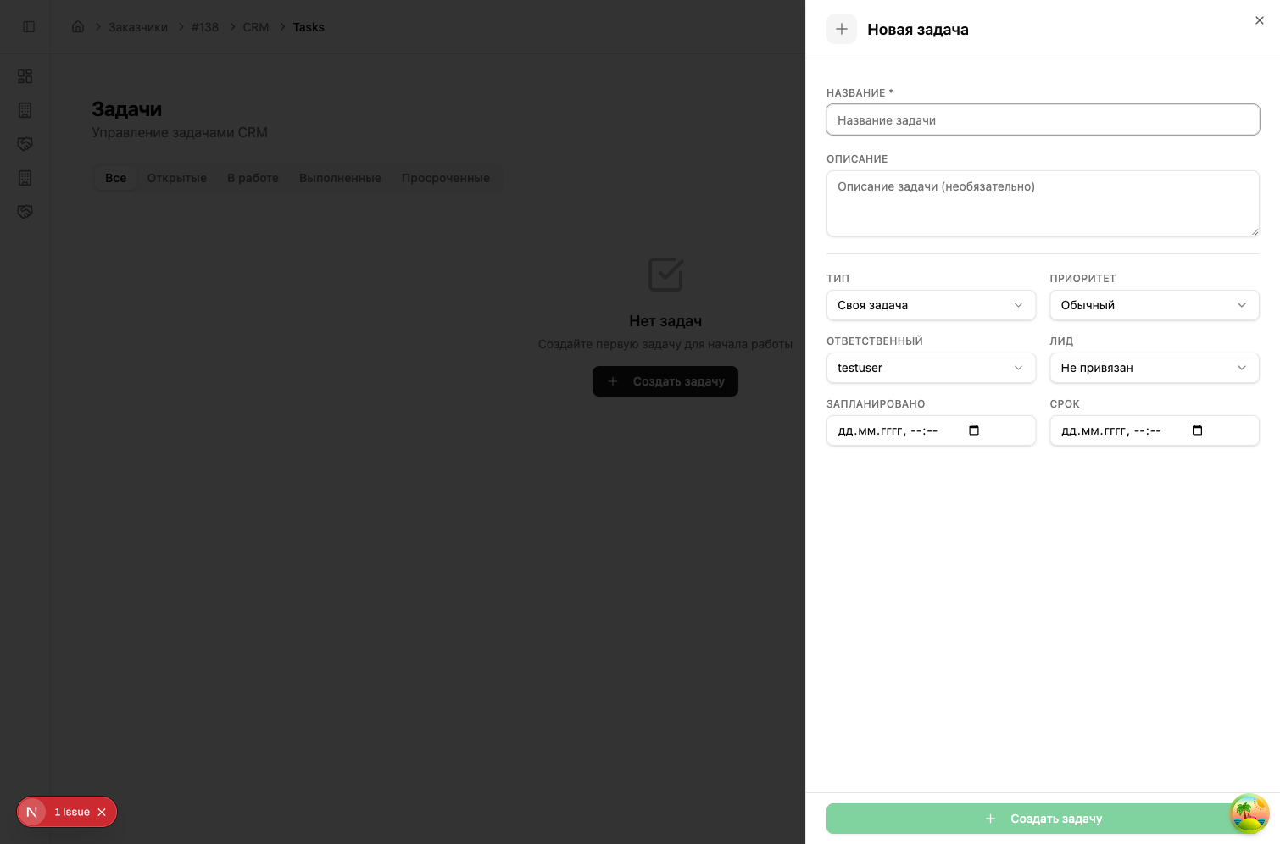Open the Ответственный dropdown
The width and height of the screenshot is (1280, 844).
pos(931,368)
